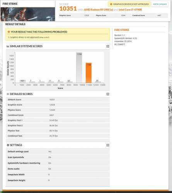Select the Default settings used row
This screenshot has height=193, width=172.
pos(58,152)
